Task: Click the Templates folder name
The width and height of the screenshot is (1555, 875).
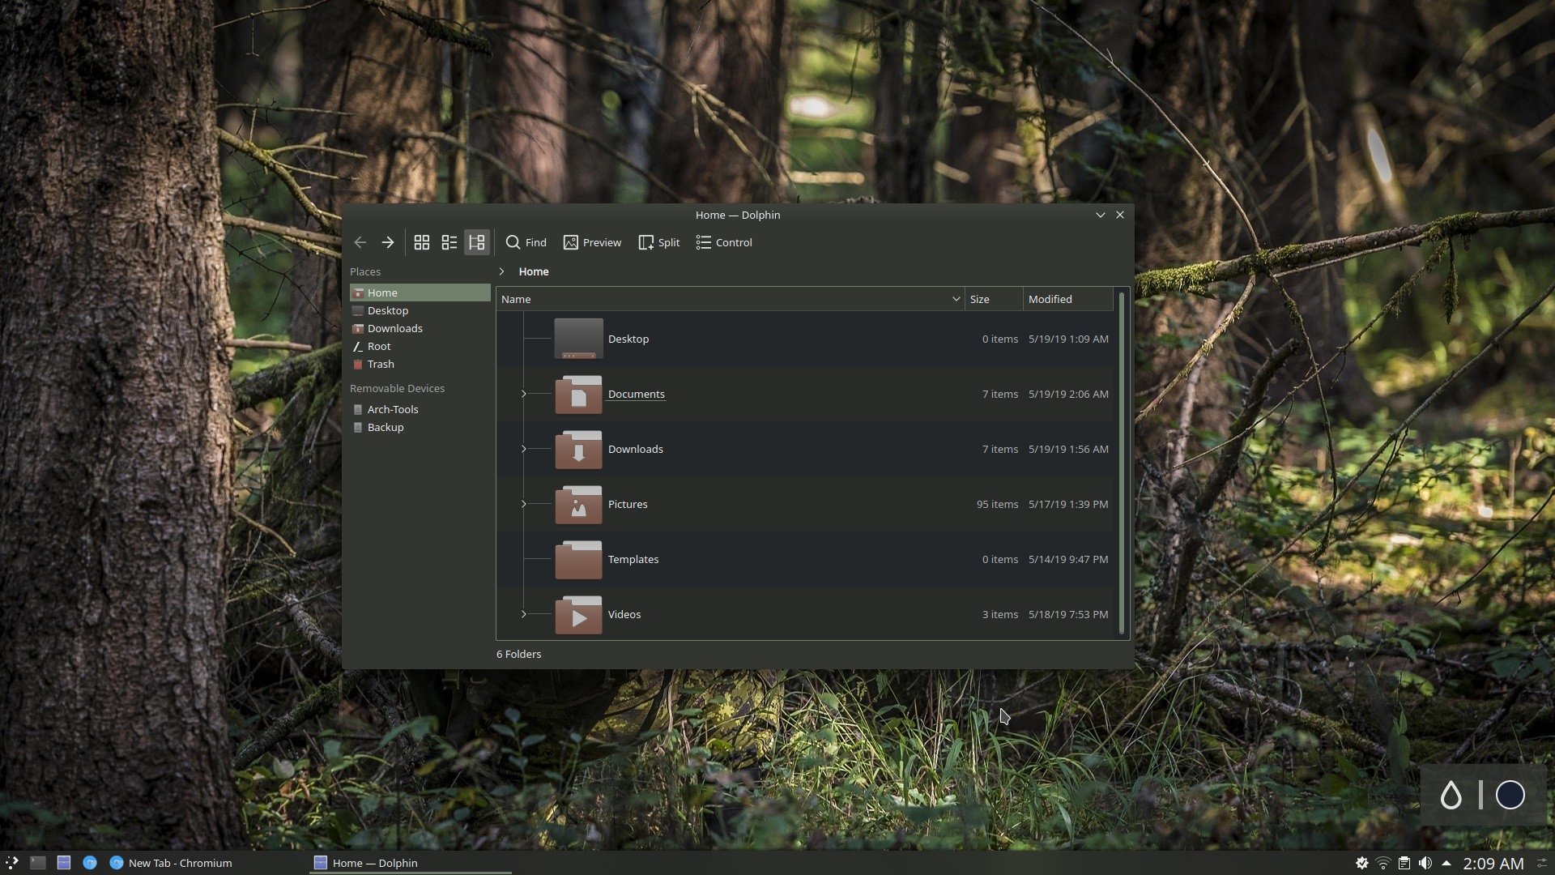Action: (633, 559)
